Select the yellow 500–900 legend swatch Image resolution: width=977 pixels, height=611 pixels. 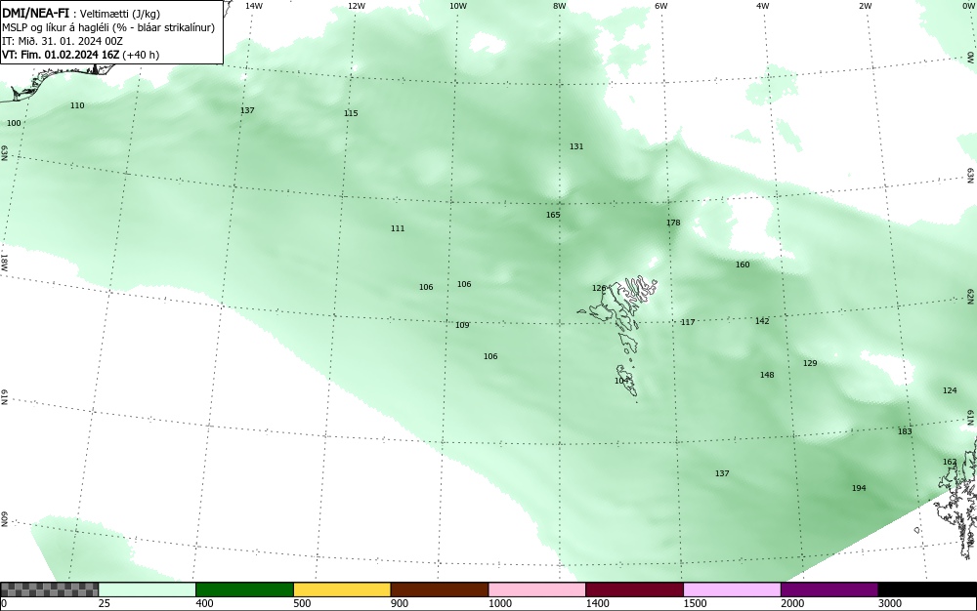tap(342, 590)
